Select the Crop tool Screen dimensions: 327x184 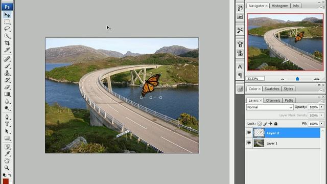tap(7, 43)
